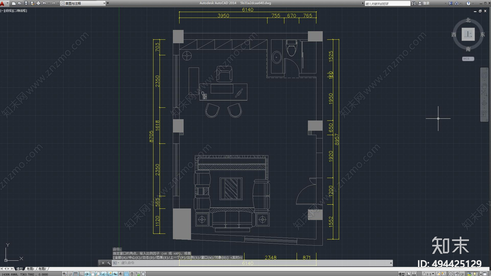Click the Redo arrow icon
Screen dimensions: 491x276
[53, 3]
